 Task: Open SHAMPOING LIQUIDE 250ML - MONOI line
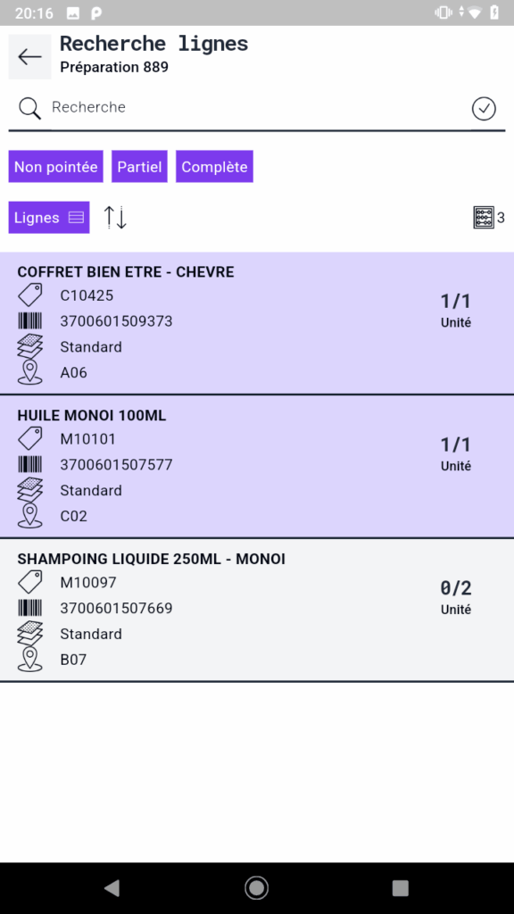coord(257,611)
